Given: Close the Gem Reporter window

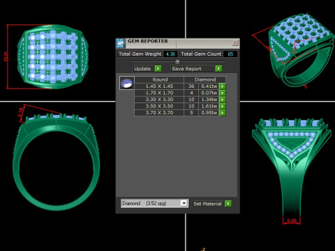Looking at the screenshot, I should pyautogui.click(x=235, y=43).
